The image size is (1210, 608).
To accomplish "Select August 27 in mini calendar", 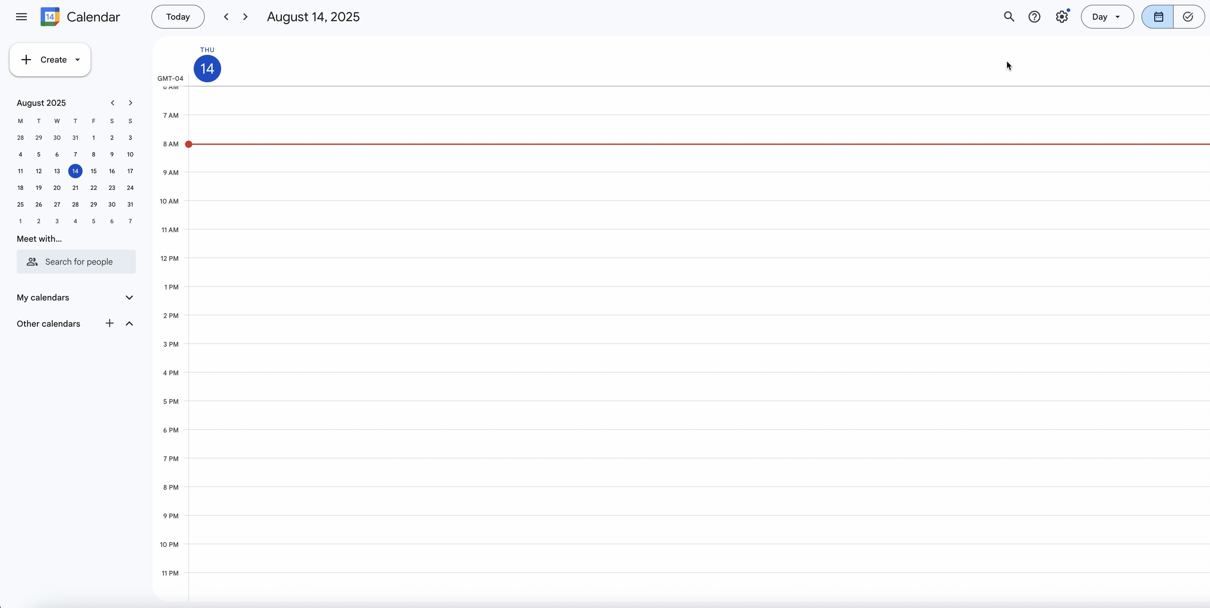I will 57,204.
